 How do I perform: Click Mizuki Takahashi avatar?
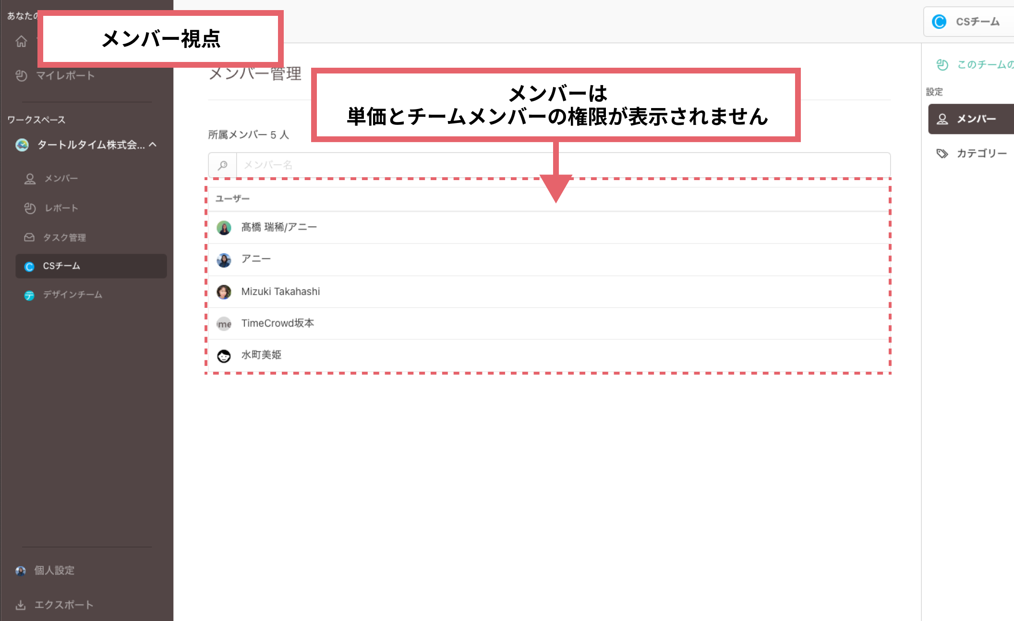(x=224, y=292)
